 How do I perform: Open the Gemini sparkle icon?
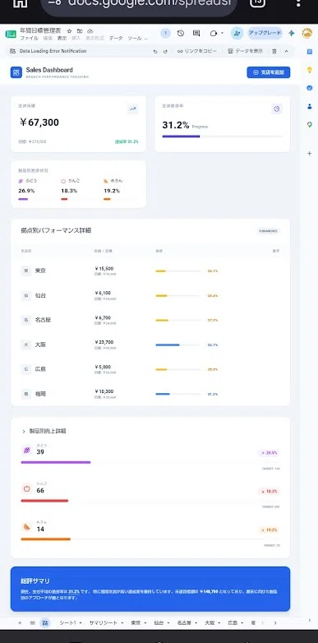[292, 33]
